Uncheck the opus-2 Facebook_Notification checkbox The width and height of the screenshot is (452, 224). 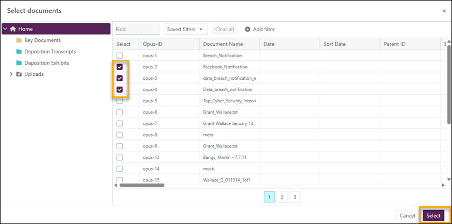click(119, 67)
